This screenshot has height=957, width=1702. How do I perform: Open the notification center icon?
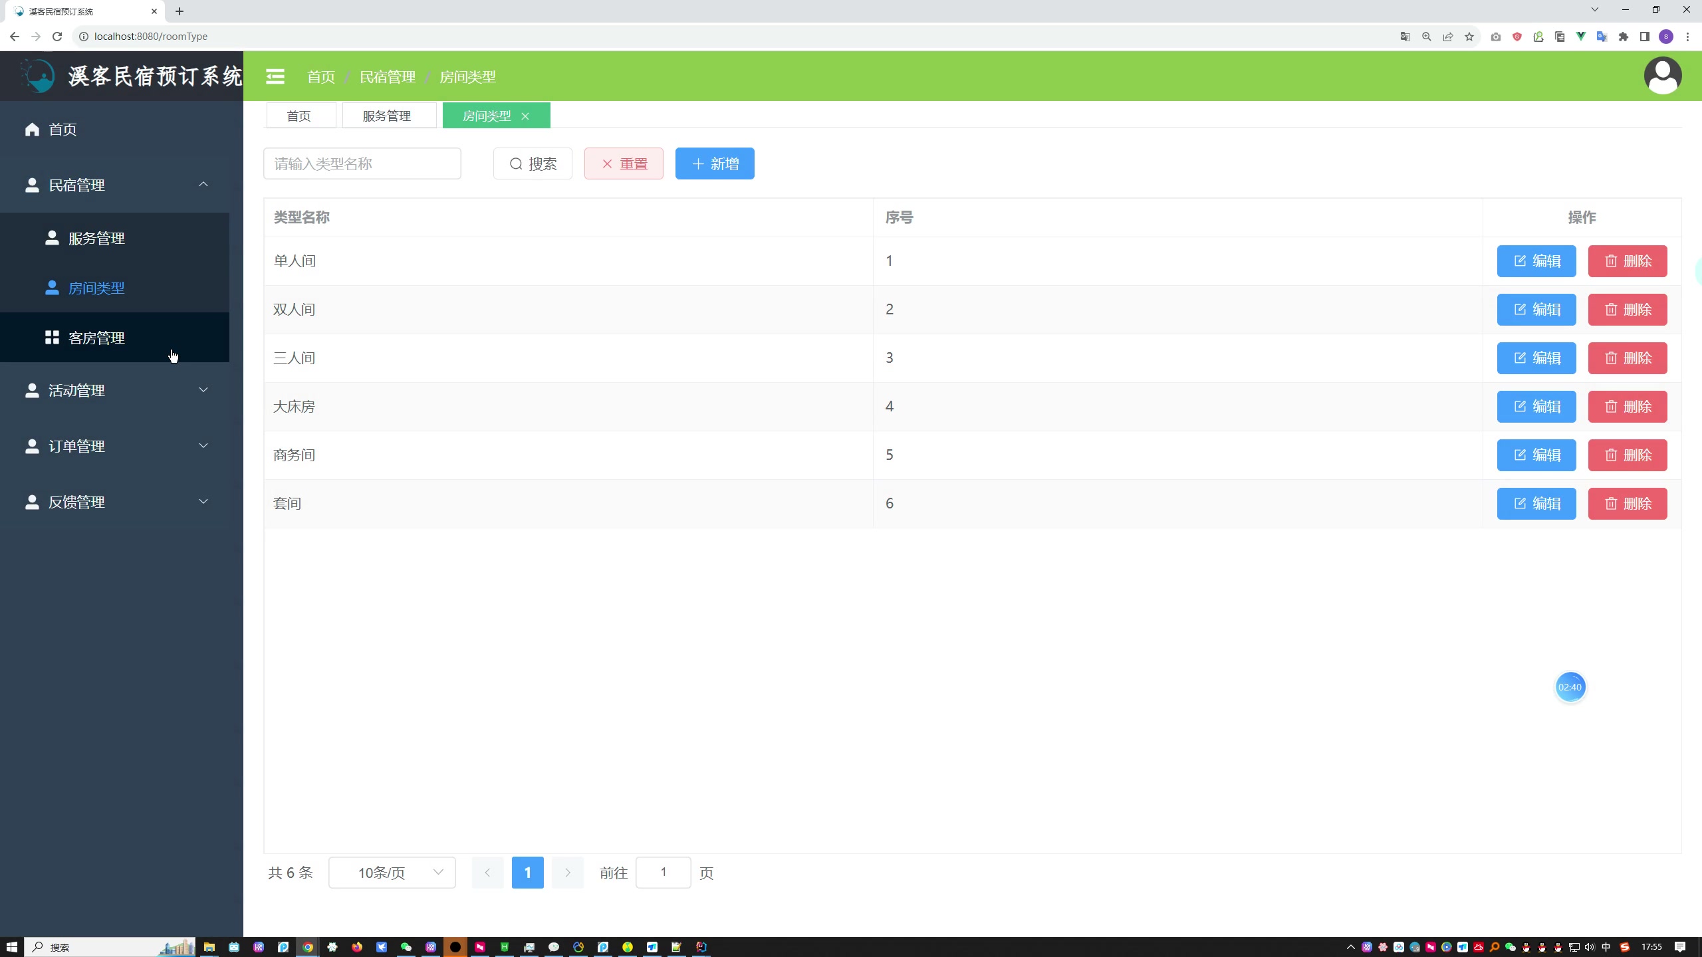coord(1680,947)
